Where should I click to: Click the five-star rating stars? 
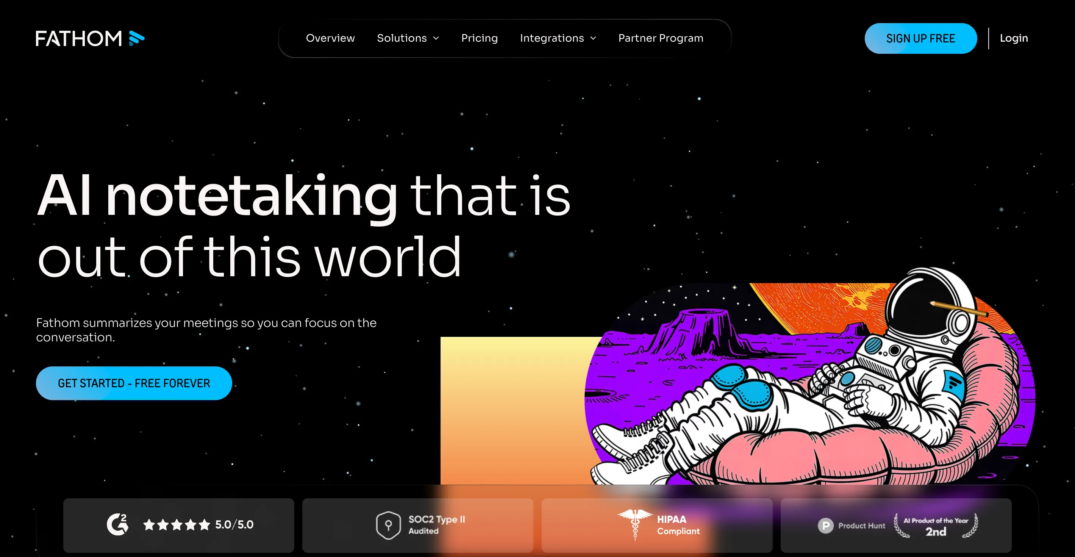pos(176,525)
